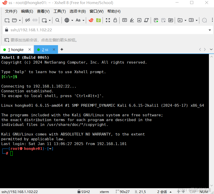Expand the Encoding globe dropdown arrow
Viewport: 214px width, 194px height.
(72, 20)
